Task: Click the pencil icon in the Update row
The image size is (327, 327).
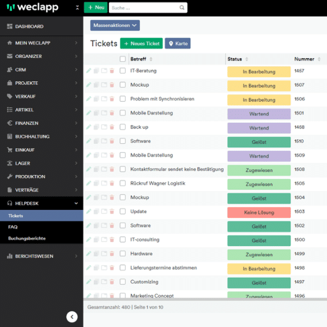Action: 88,212
